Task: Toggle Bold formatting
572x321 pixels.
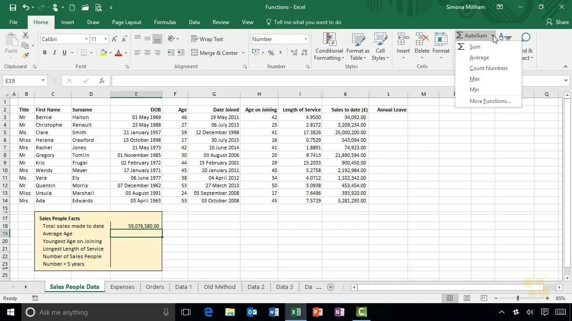Action: [x=45, y=53]
